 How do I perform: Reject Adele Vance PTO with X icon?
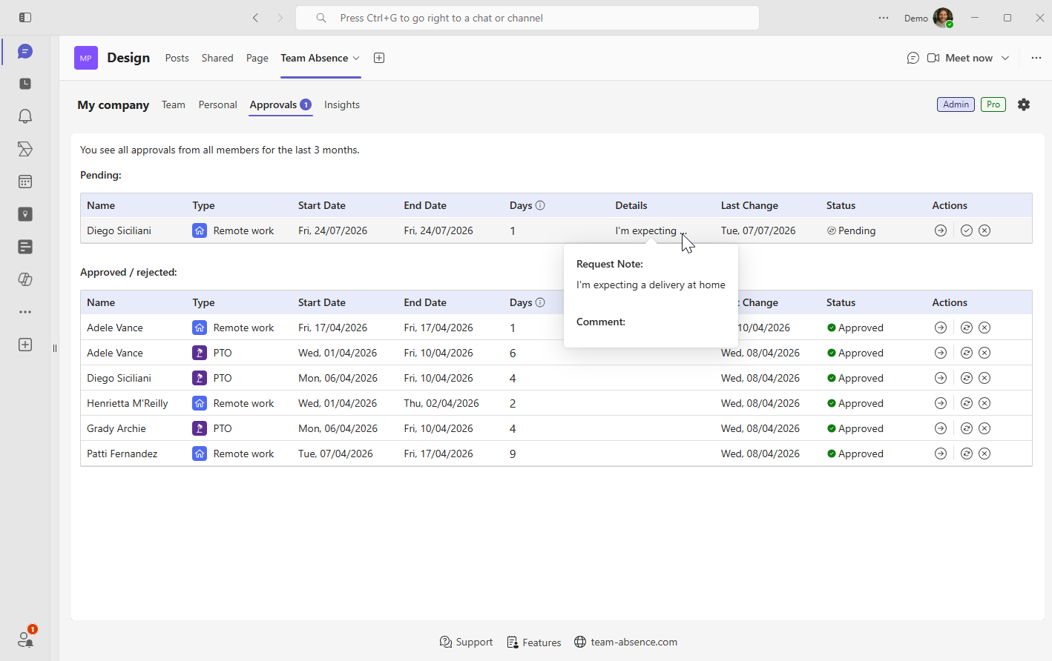984,353
